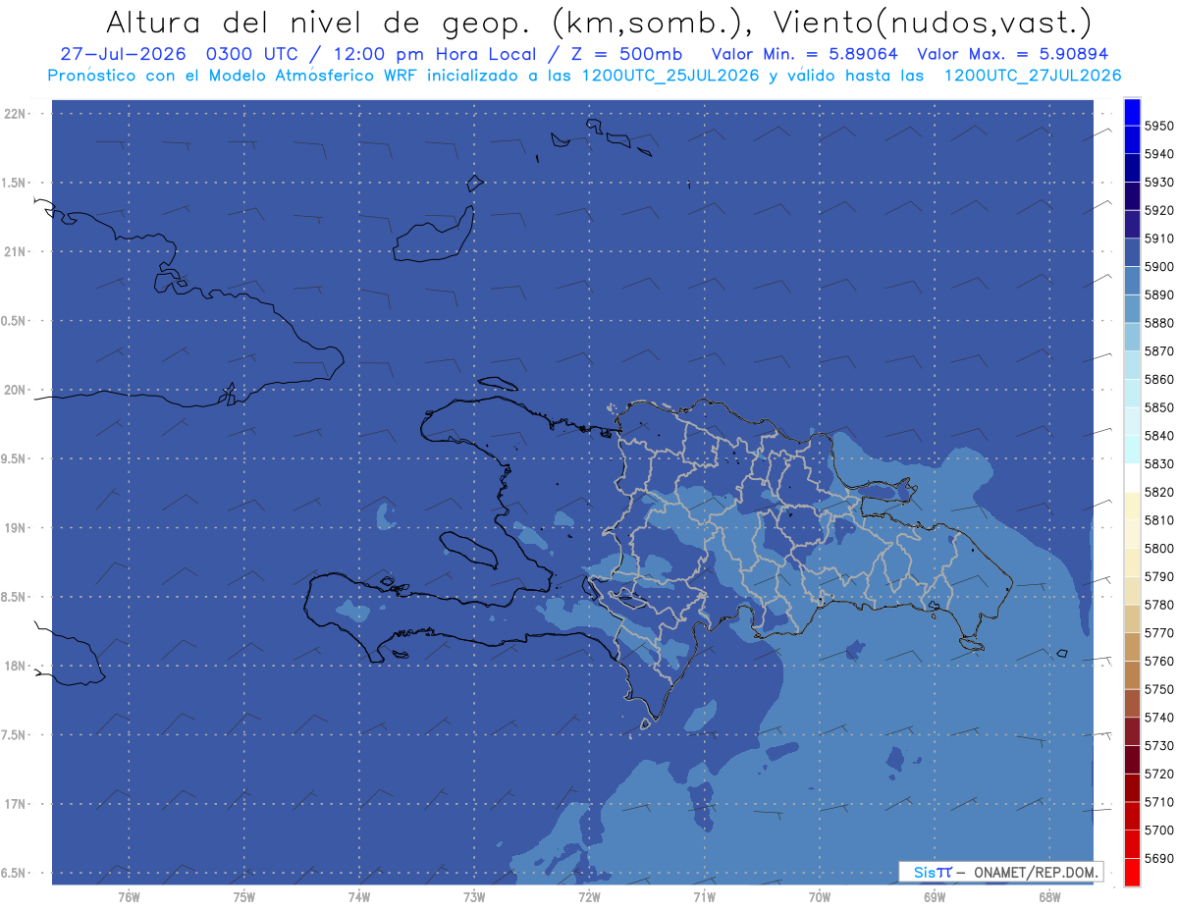The width and height of the screenshot is (1178, 910).
Task: Click the '72W' longitude axis label
Action: (589, 897)
